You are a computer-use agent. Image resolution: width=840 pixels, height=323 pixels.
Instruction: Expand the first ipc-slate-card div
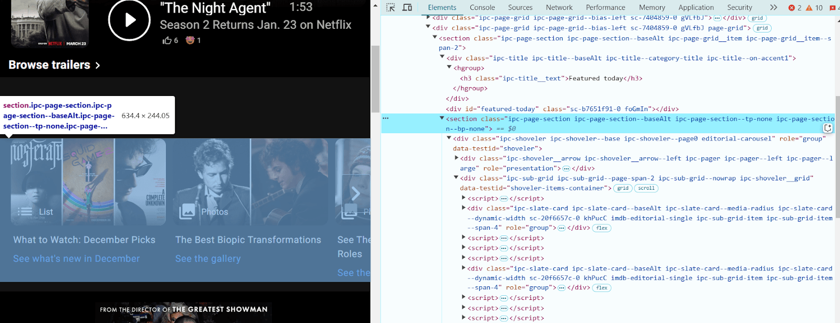[x=464, y=208]
